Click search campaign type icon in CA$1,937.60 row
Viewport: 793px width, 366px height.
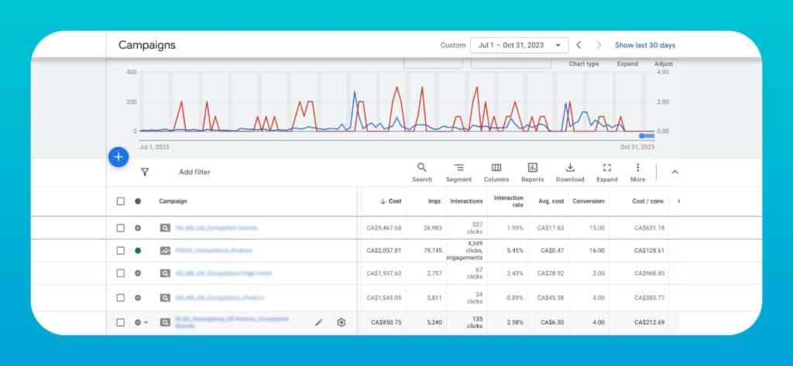pos(165,273)
